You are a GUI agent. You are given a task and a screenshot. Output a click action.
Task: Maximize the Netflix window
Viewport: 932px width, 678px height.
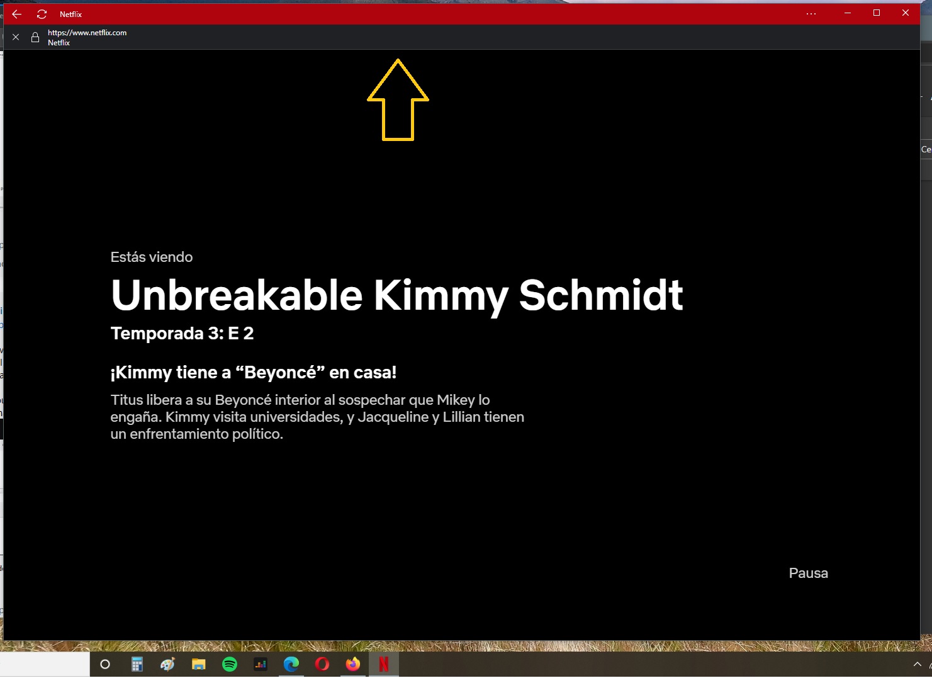point(877,13)
